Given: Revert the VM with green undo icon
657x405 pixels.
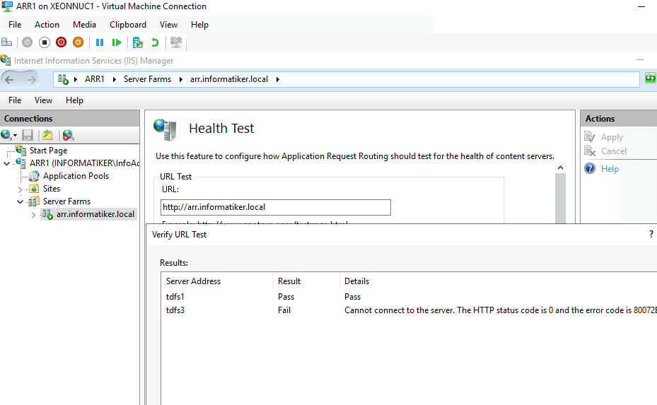Looking at the screenshot, I should [155, 42].
